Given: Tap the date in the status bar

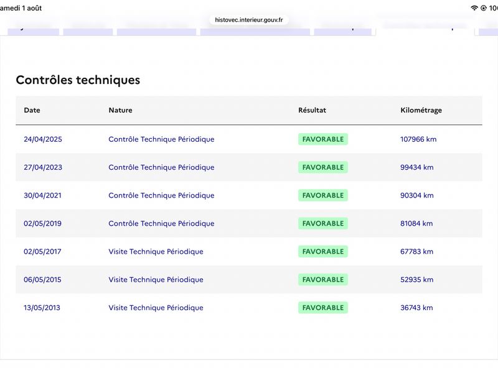Looking at the screenshot, I should [21, 8].
